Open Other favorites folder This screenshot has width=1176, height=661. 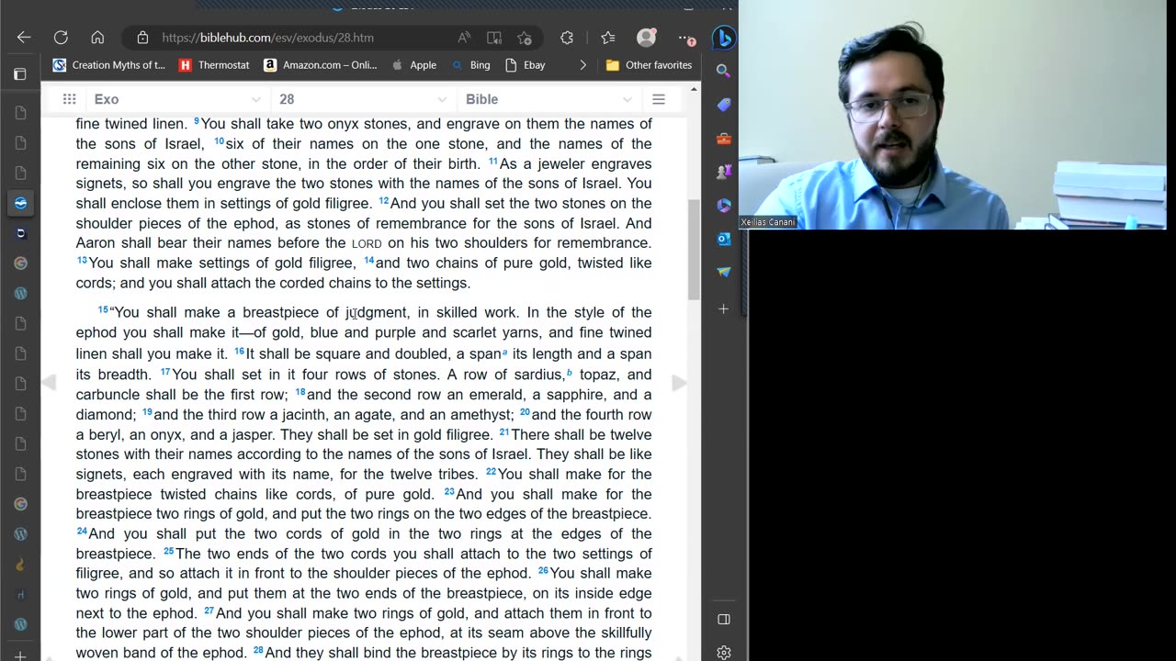649,65
